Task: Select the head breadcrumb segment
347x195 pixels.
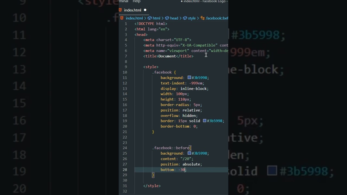Action: tap(174, 18)
